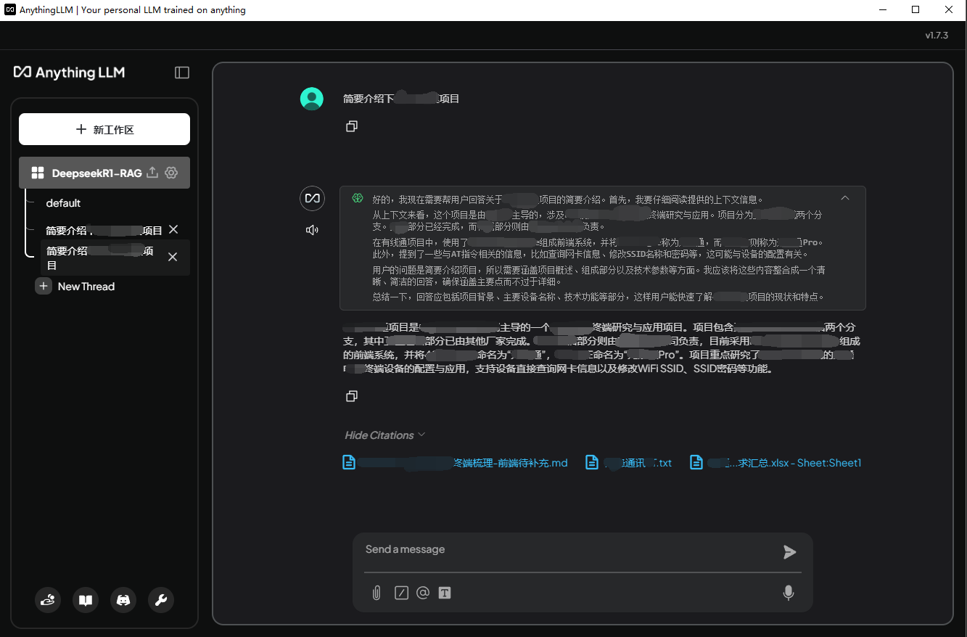The image size is (967, 637).
Task: Open upload documents icon for DeepseekR1-RAG
Action: pos(152,173)
